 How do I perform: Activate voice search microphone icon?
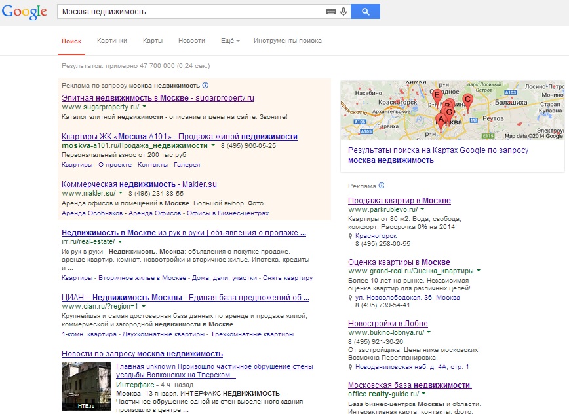[x=343, y=12]
